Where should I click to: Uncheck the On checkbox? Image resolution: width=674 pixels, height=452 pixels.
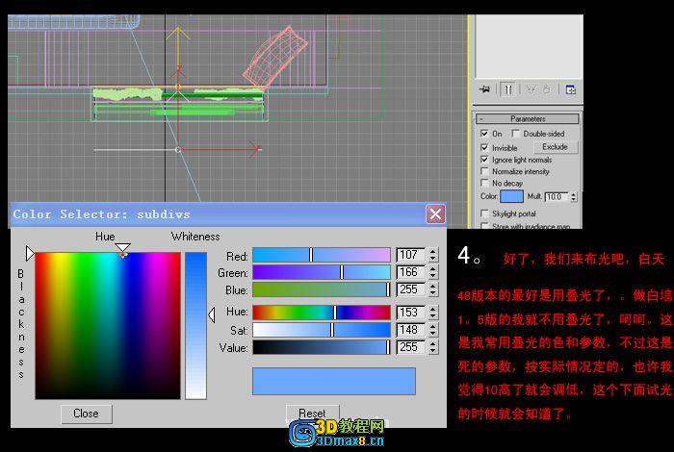tap(484, 134)
